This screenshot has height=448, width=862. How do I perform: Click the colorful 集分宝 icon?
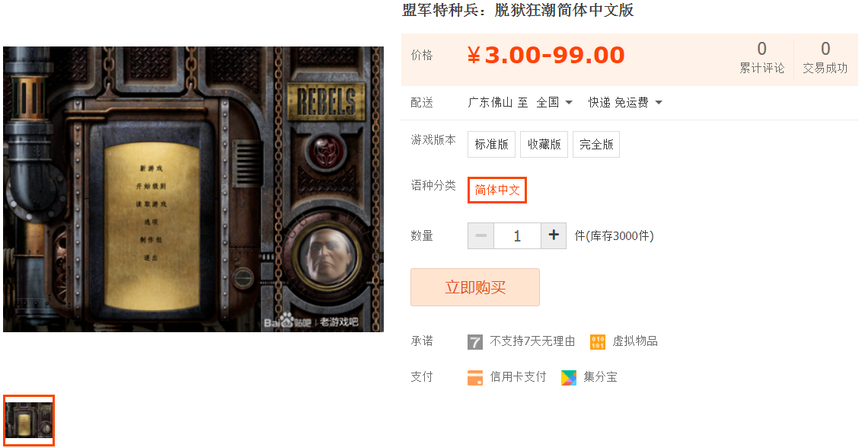[x=569, y=378]
